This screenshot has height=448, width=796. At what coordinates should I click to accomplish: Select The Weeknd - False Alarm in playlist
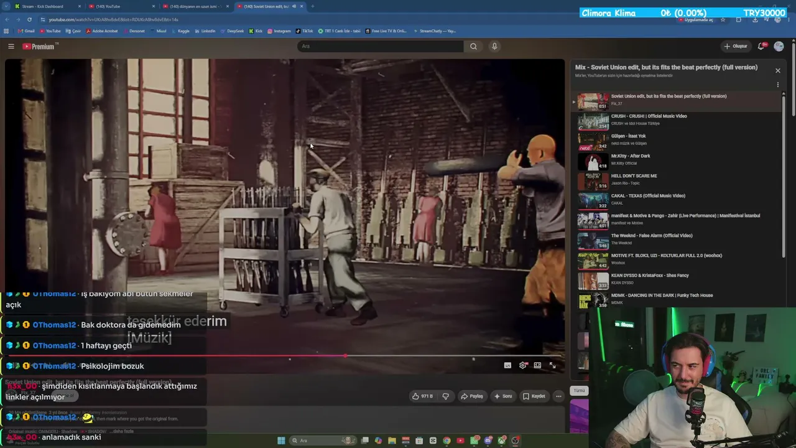tap(677, 240)
